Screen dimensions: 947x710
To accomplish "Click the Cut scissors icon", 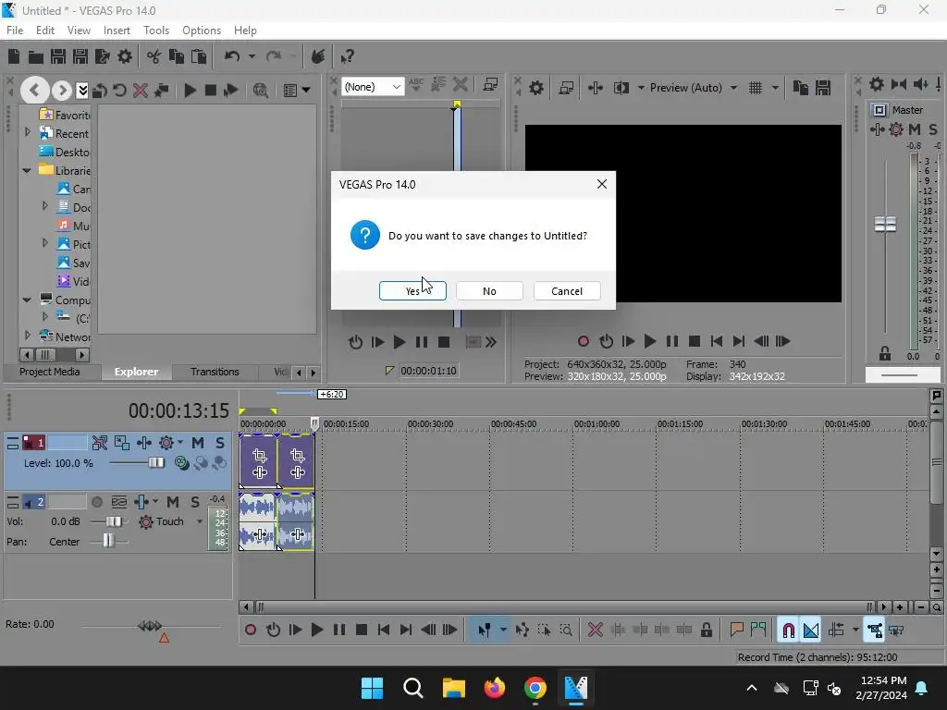I will click(x=154, y=56).
